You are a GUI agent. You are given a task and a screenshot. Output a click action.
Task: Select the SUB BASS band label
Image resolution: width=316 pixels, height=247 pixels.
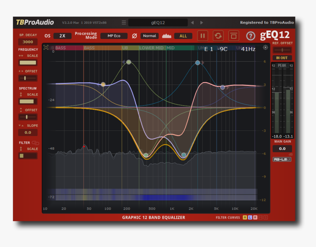click(x=57, y=48)
